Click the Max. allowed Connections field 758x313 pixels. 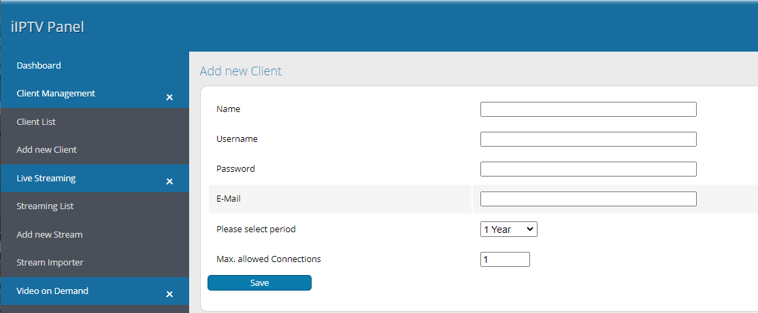(x=505, y=259)
